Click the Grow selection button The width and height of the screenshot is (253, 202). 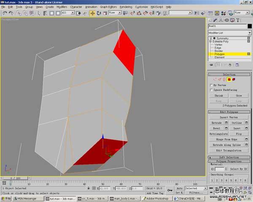point(239,96)
